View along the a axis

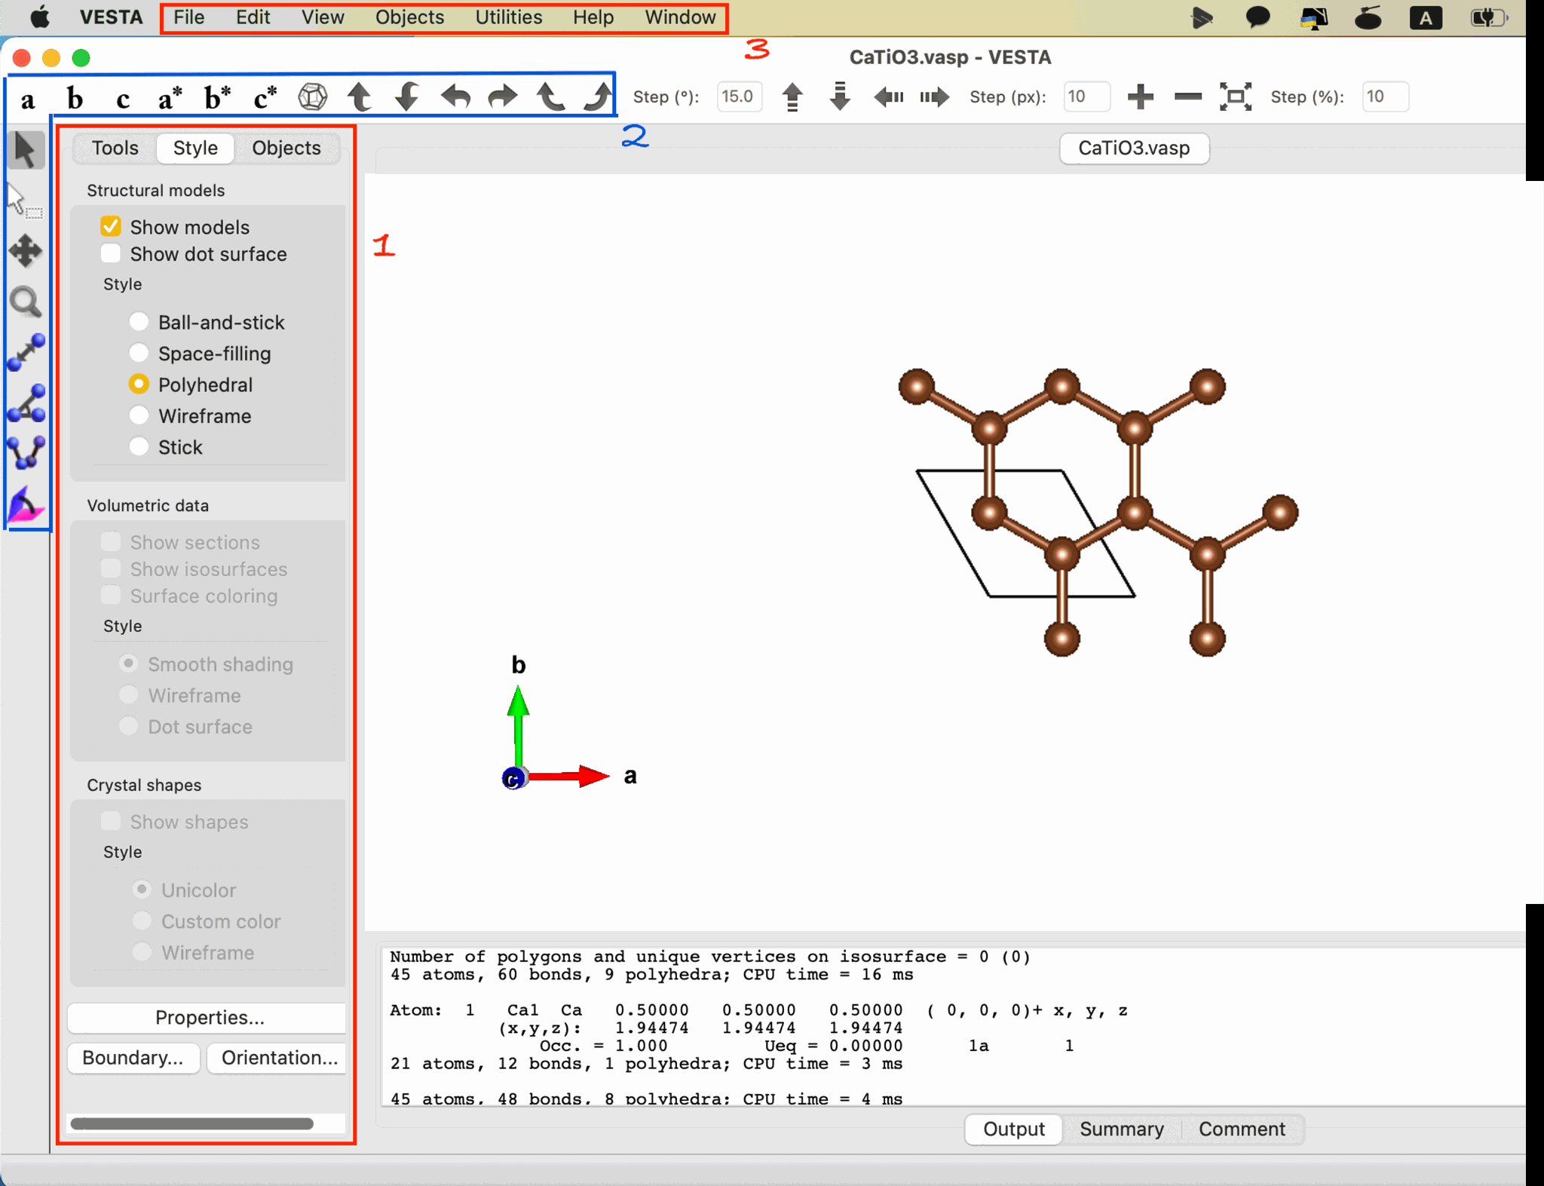point(28,98)
